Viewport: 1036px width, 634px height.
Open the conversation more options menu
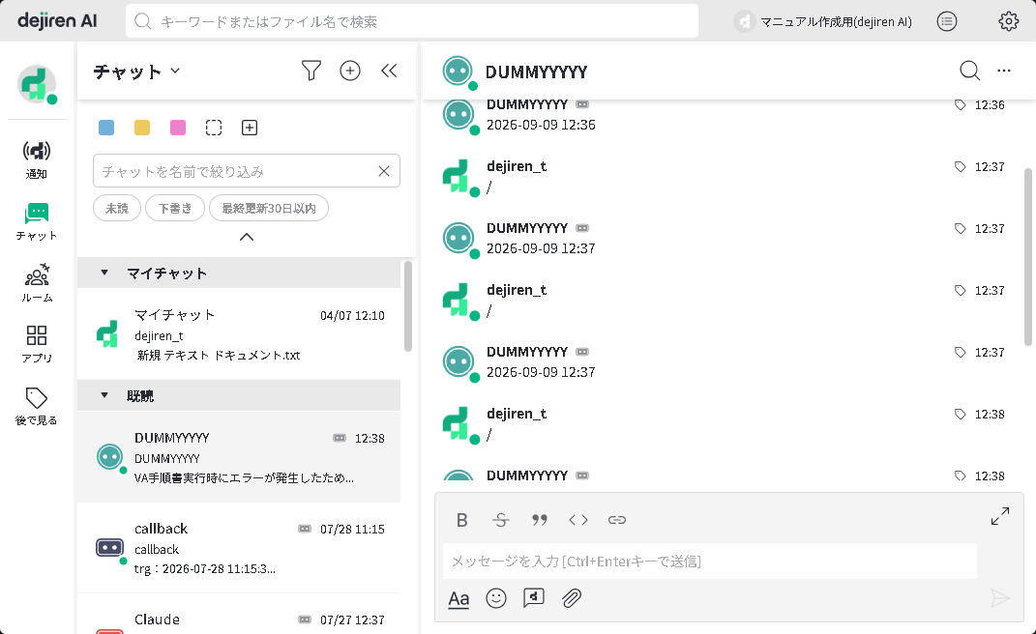click(x=1004, y=71)
